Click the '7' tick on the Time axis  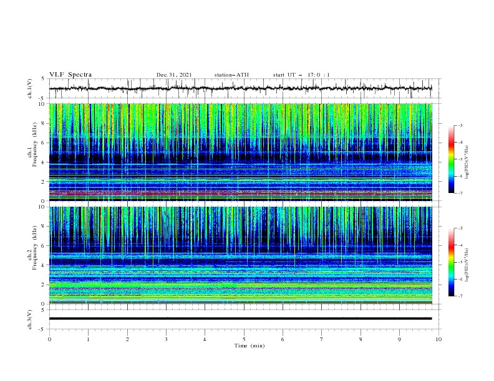[322, 339]
